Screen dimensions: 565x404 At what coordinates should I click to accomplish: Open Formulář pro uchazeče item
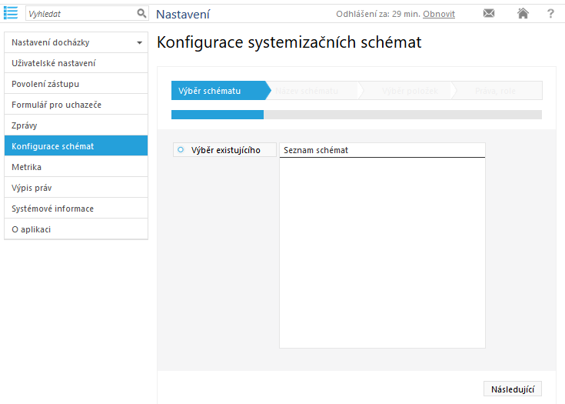(76, 105)
